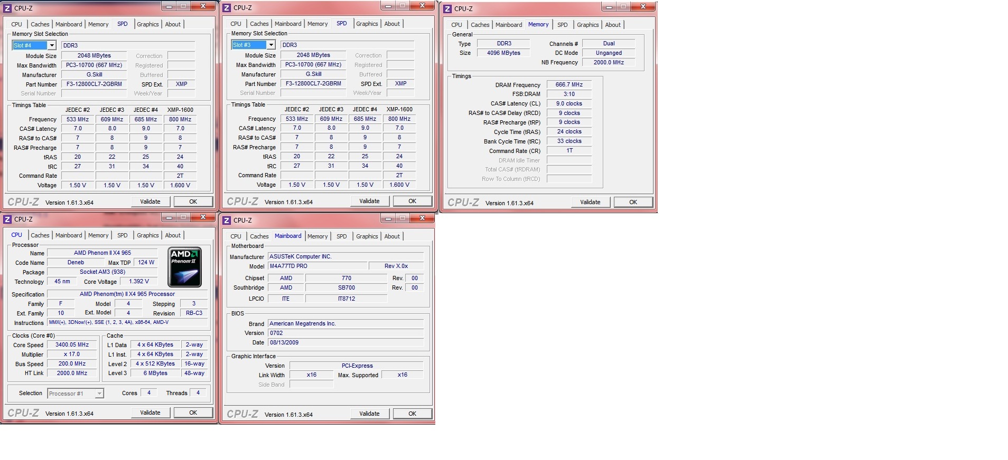Open the Caches tab in the processor window
1008x460 pixels.
[x=40, y=235]
